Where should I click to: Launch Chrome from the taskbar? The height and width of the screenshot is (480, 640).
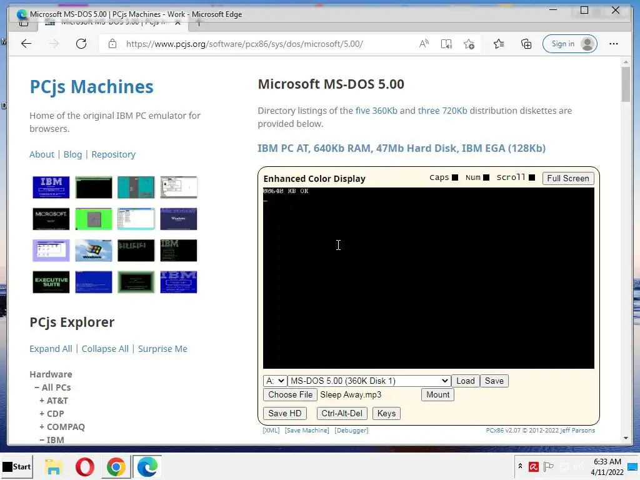click(116, 466)
